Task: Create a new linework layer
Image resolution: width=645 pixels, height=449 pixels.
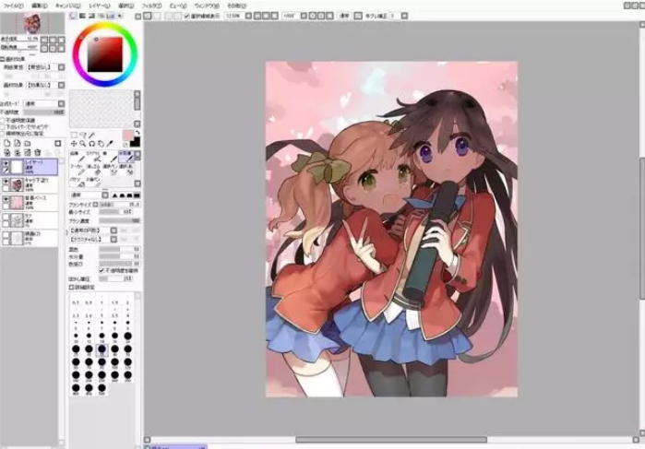Action: pos(18,143)
